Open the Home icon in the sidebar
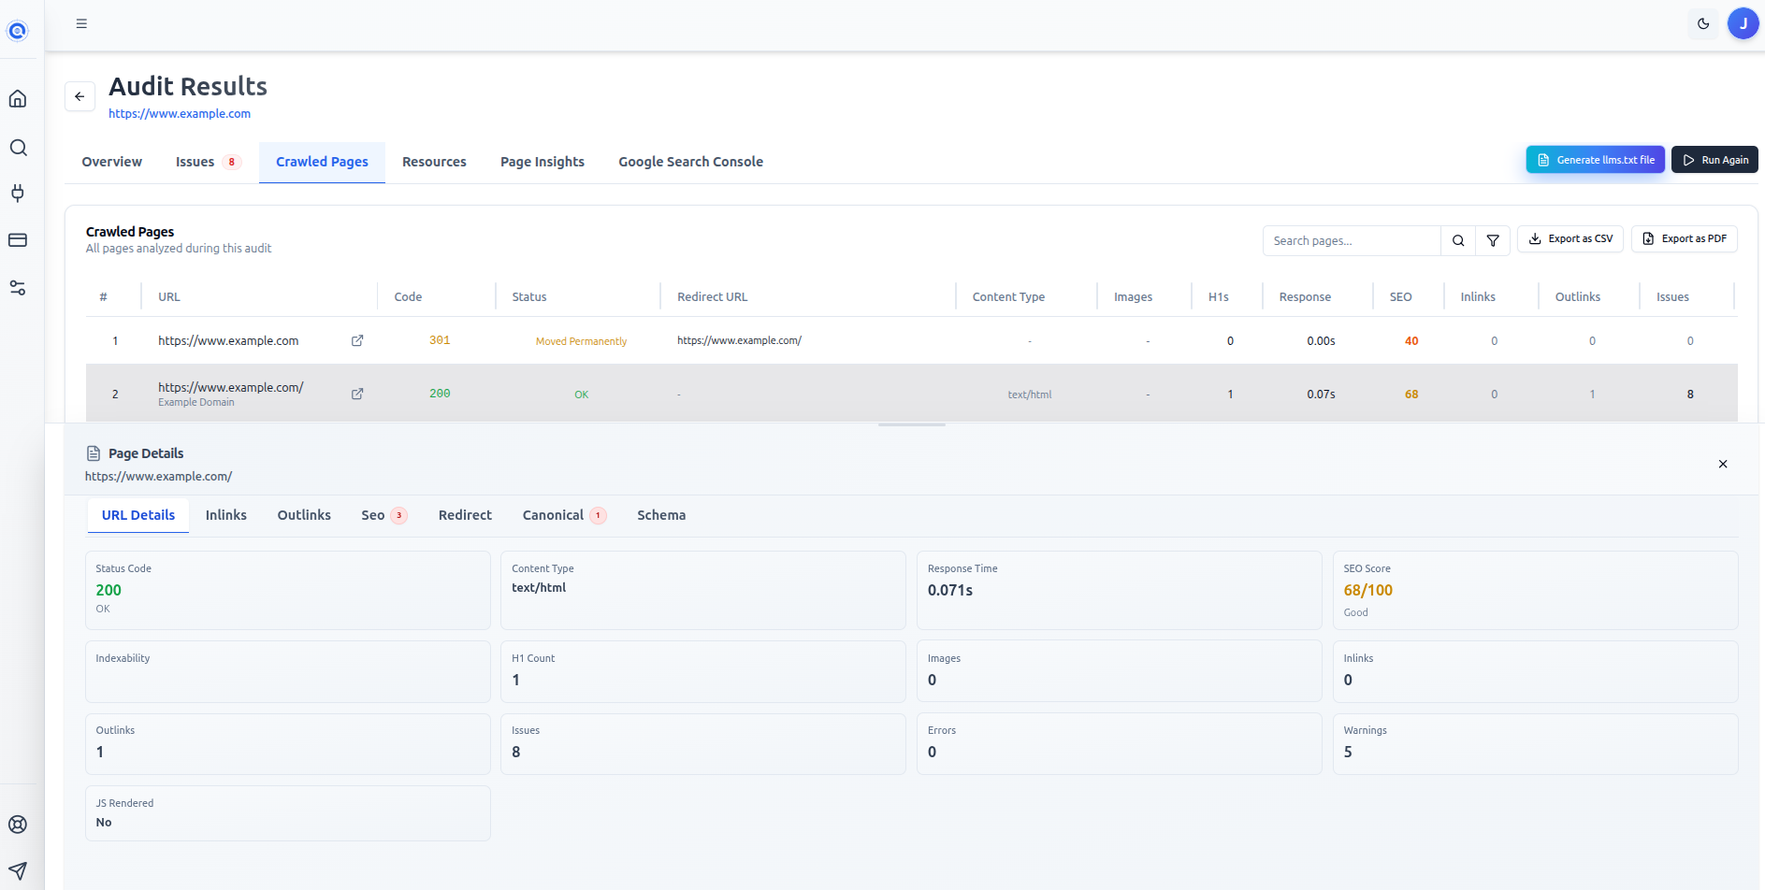This screenshot has width=1765, height=890. 18,98
